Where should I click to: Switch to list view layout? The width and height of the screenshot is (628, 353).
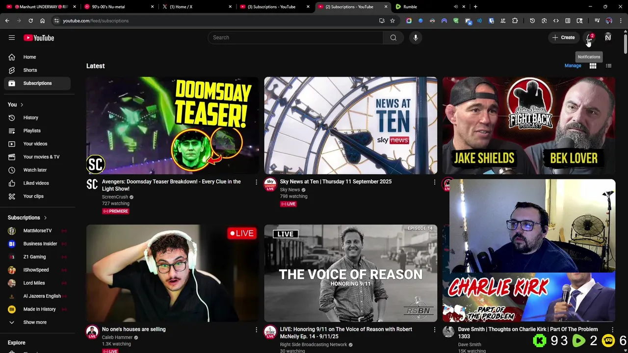(x=608, y=66)
